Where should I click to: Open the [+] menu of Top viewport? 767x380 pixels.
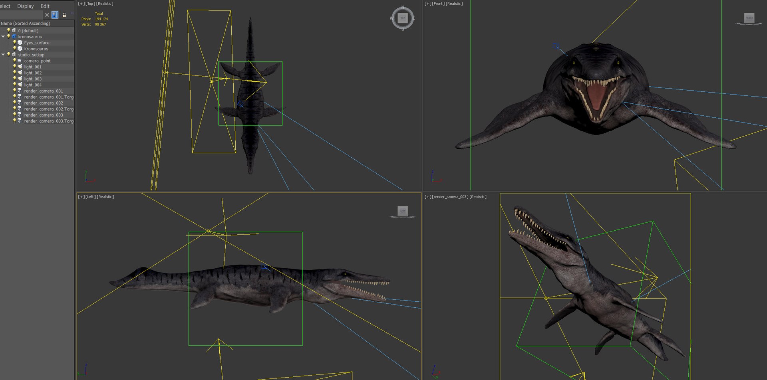81,4
